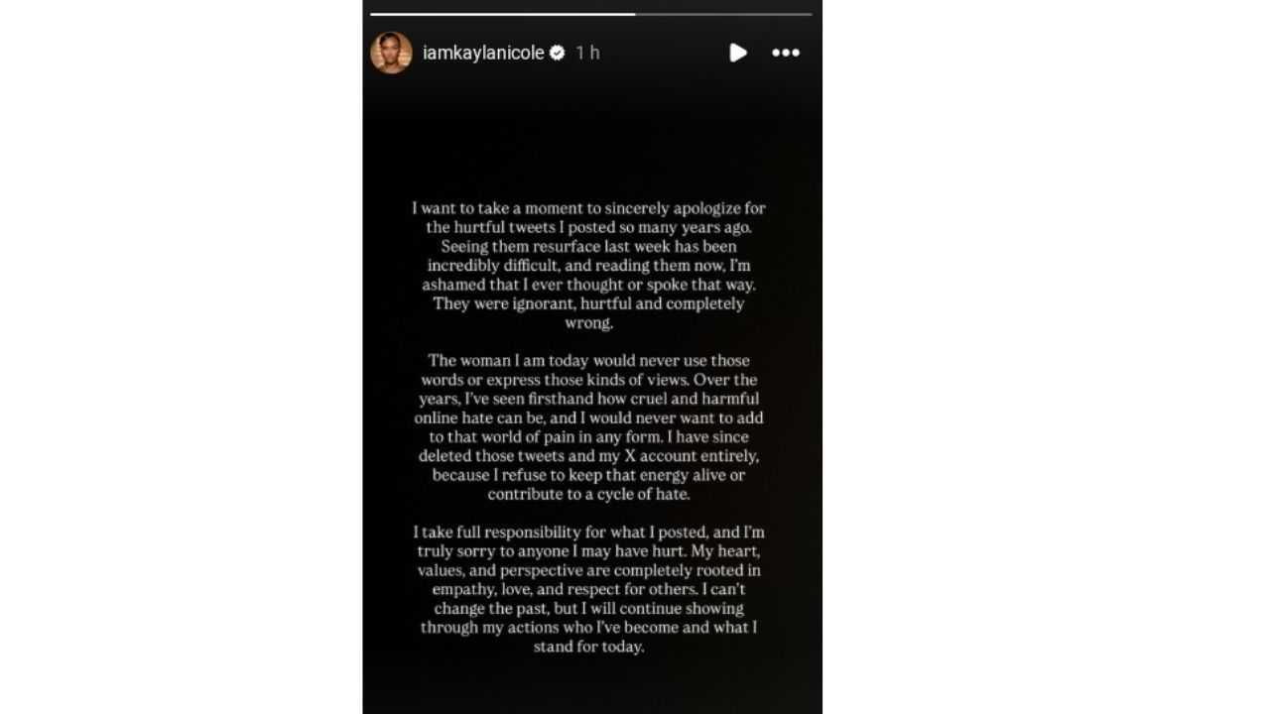Click the 'truly sorry to anyone' line
This screenshot has height=714, width=1270.
(x=589, y=551)
